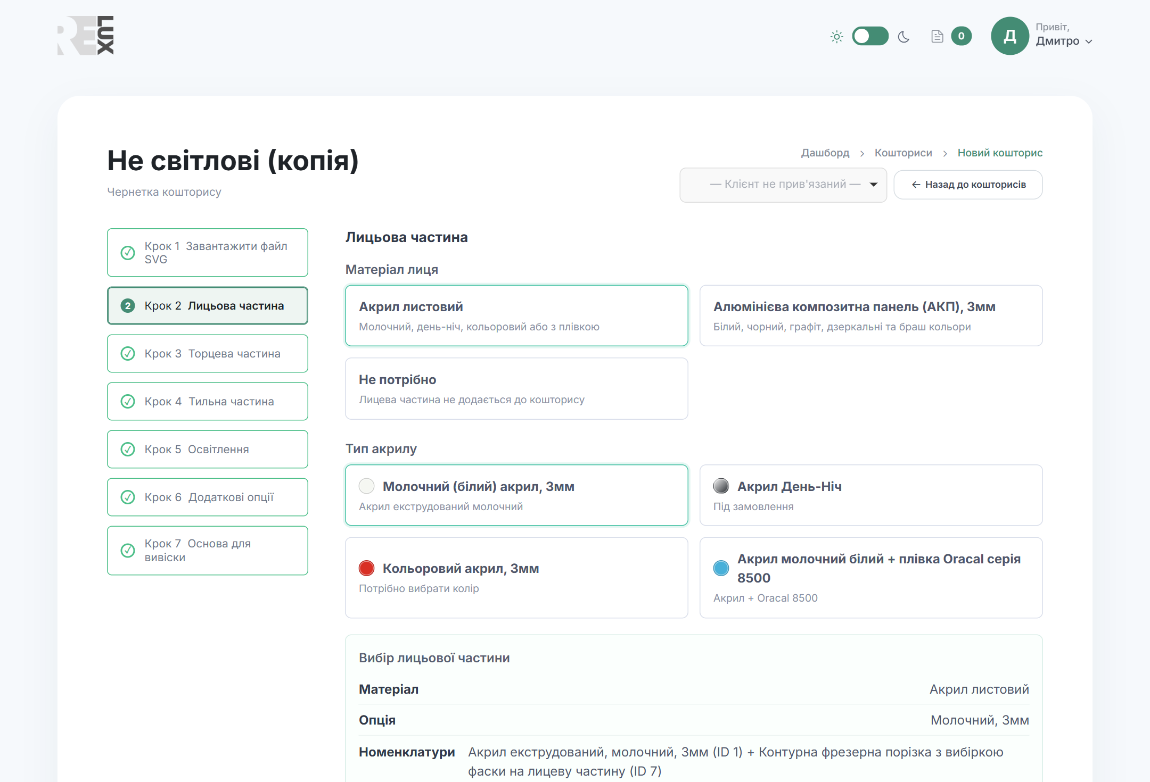Select Акрил листовий material card

tap(516, 315)
